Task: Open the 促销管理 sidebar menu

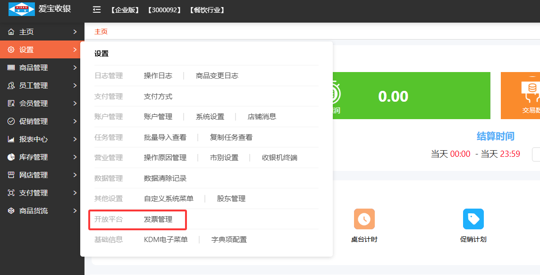Action: (33, 121)
